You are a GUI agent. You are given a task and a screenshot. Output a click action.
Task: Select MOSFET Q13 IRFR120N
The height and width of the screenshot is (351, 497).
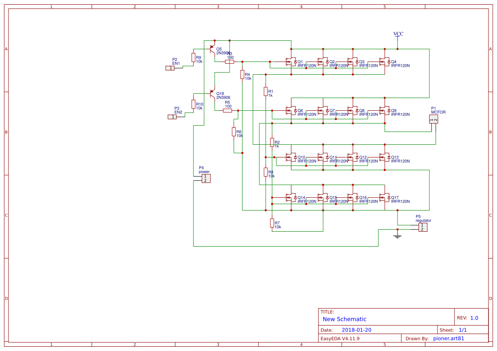click(384, 157)
